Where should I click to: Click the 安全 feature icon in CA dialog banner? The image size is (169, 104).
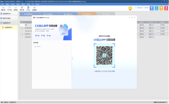pos(48,35)
